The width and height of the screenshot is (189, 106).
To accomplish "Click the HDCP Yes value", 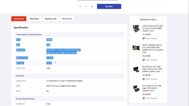I will pos(48,91).
